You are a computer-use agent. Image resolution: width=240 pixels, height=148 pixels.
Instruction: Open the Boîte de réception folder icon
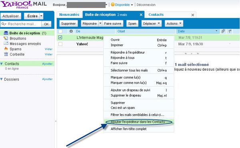tap(6, 33)
